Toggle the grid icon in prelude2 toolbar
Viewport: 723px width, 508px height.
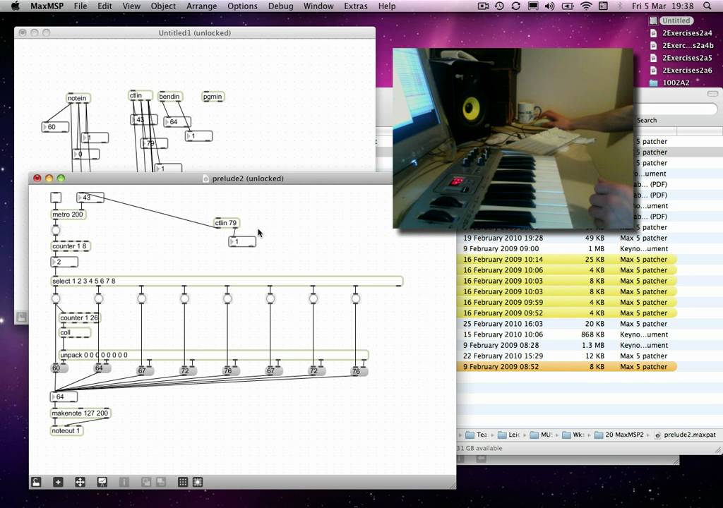[183, 482]
